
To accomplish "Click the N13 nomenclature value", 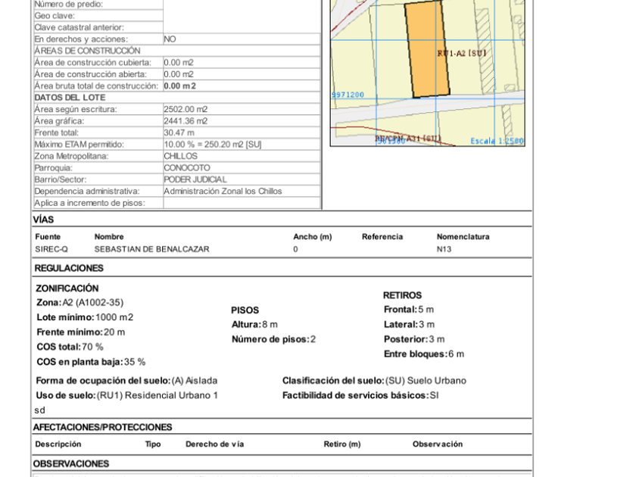I will (x=444, y=249).
